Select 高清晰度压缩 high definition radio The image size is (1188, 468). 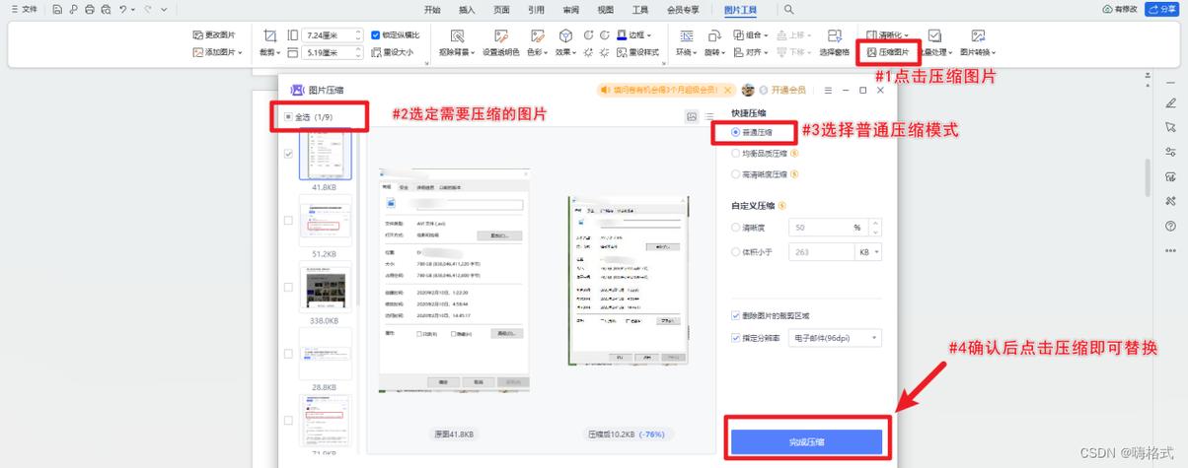pyautogui.click(x=736, y=174)
